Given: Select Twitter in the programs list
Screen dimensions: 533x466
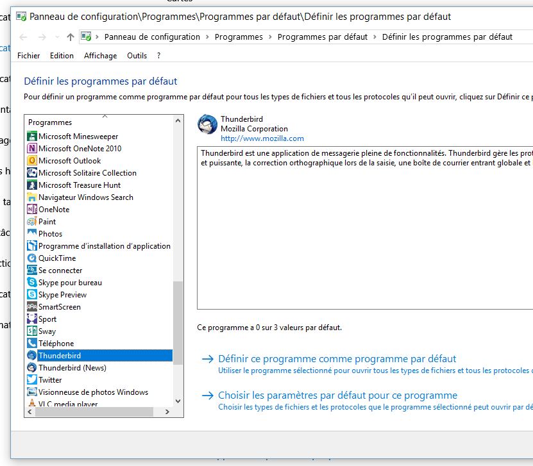Looking at the screenshot, I should click(50, 379).
